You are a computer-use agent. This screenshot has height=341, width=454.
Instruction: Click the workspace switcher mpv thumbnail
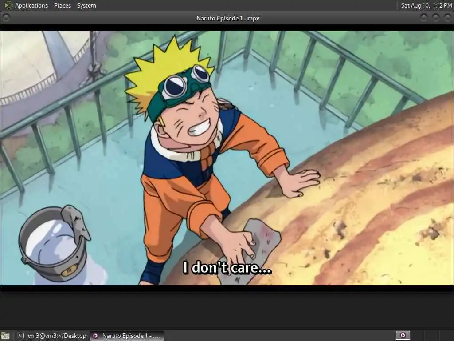tap(403, 336)
